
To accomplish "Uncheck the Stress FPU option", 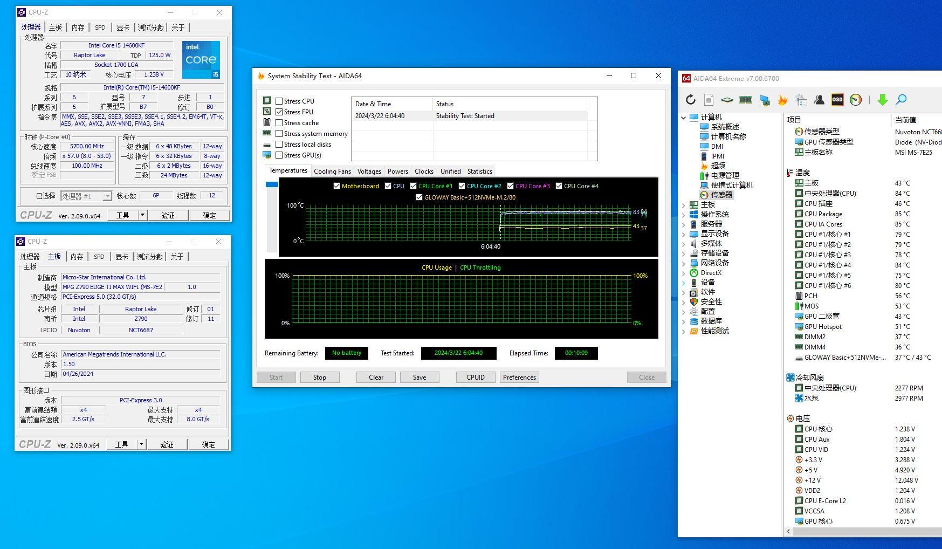I will (x=279, y=112).
